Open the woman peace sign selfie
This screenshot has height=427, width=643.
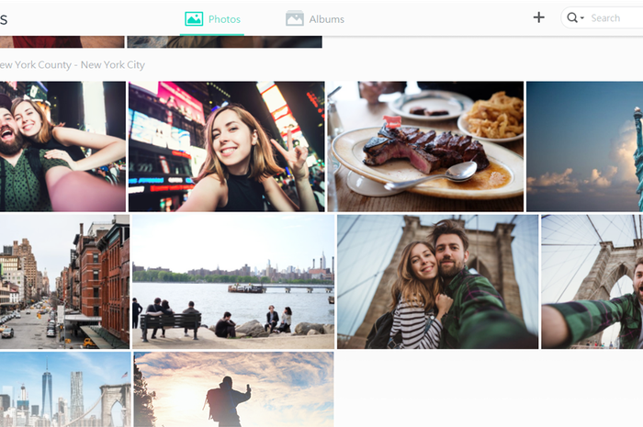pyautogui.click(x=226, y=146)
